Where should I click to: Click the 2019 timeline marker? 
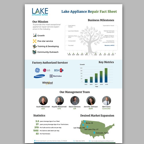point(113,54)
